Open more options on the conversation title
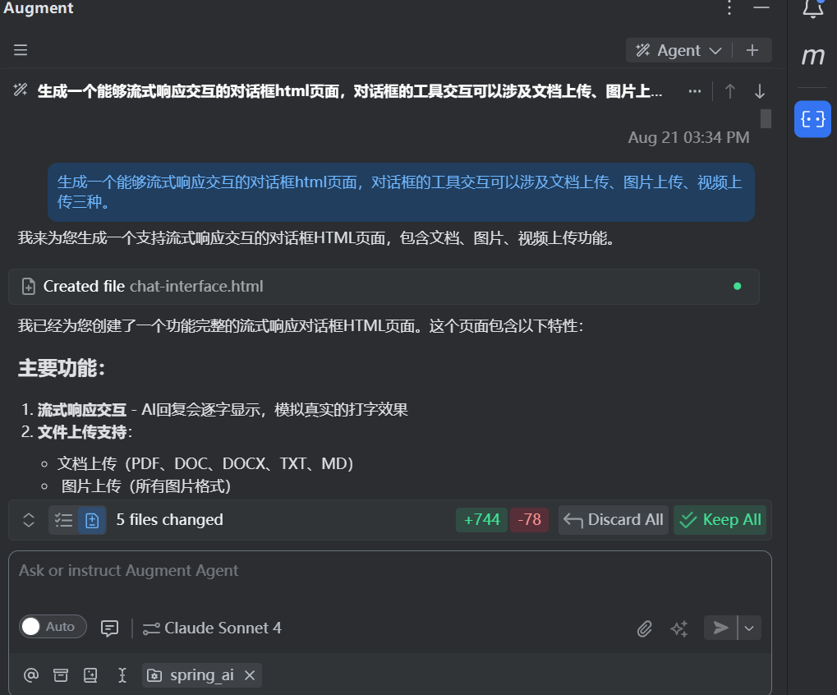Viewport: 837px width, 695px height. [694, 91]
